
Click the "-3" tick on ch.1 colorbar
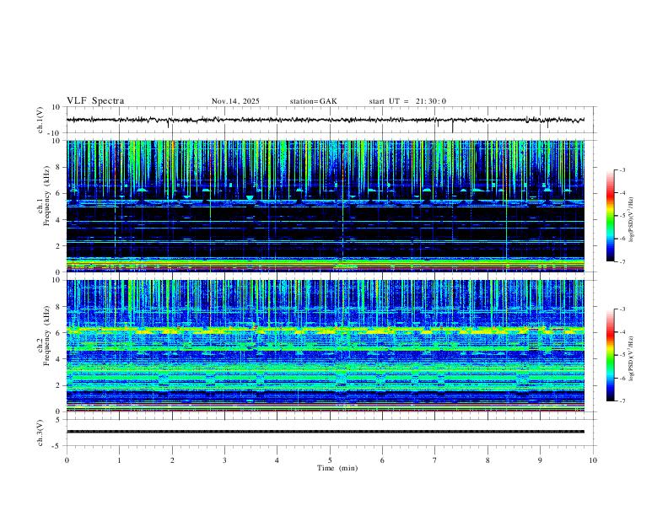pyautogui.click(x=622, y=169)
